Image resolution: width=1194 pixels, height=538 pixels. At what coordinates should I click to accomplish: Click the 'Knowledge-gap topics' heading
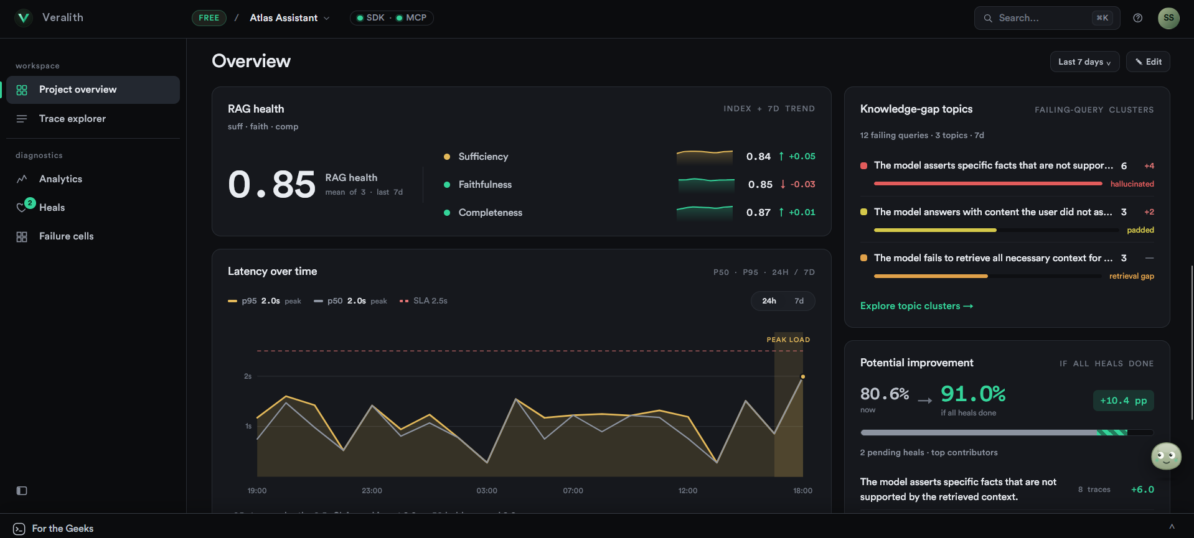(x=916, y=109)
